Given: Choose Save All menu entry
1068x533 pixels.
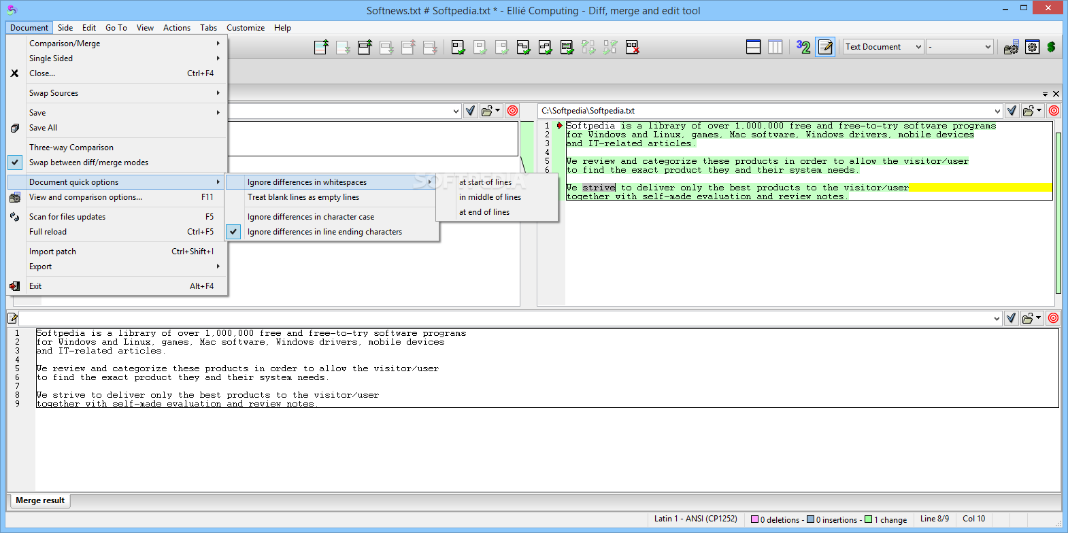Looking at the screenshot, I should [x=117, y=128].
